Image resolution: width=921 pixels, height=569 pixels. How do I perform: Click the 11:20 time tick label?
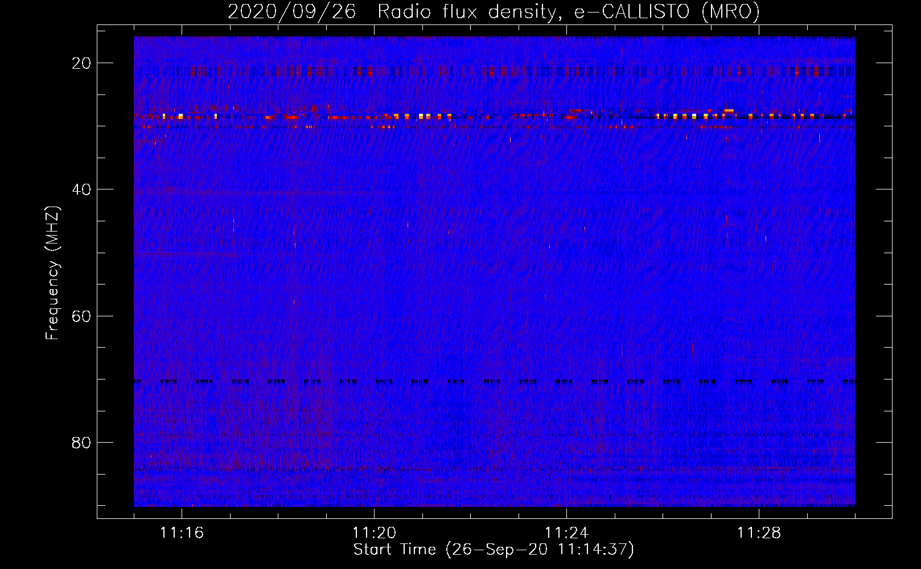click(x=375, y=533)
